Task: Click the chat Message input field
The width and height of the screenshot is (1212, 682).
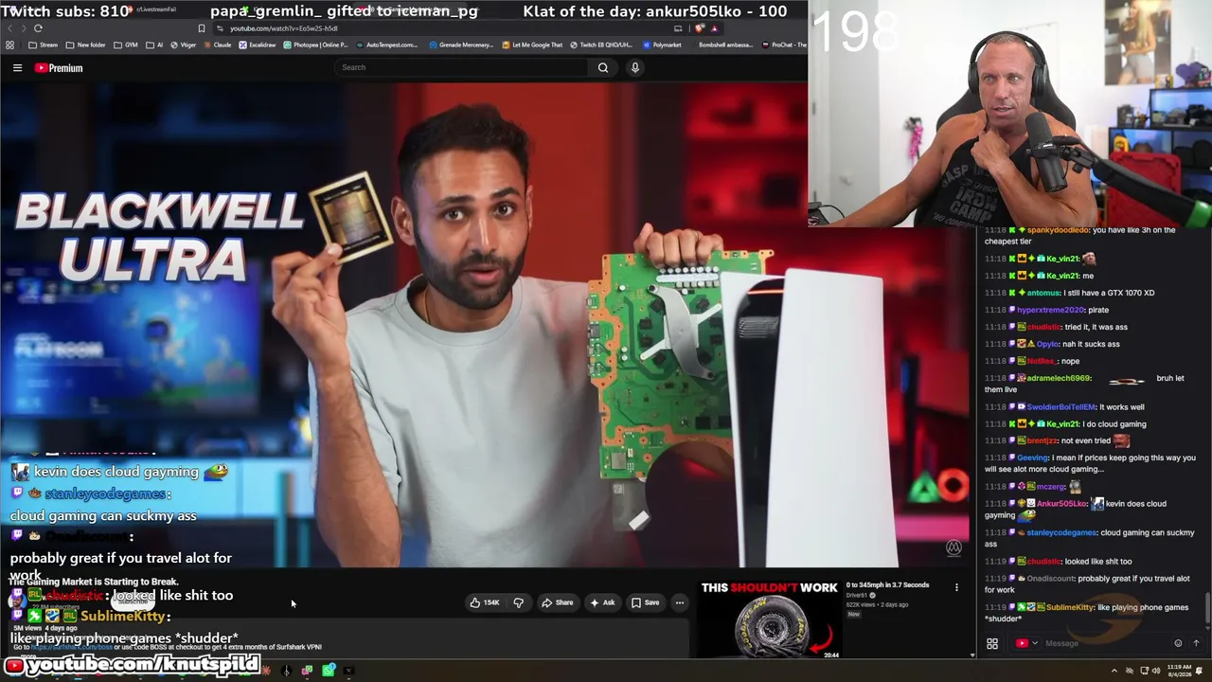Action: point(1106,643)
